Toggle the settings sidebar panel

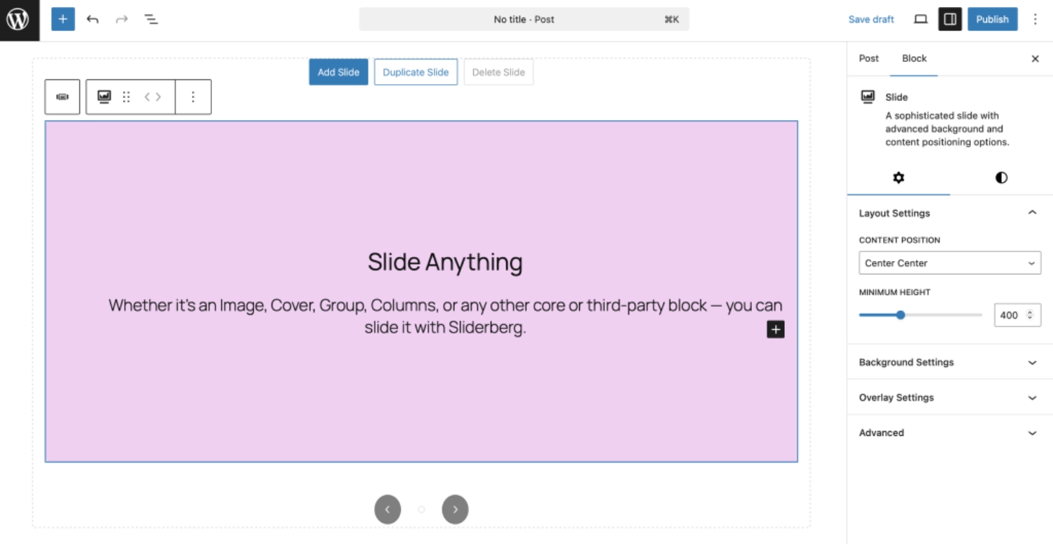pos(950,19)
